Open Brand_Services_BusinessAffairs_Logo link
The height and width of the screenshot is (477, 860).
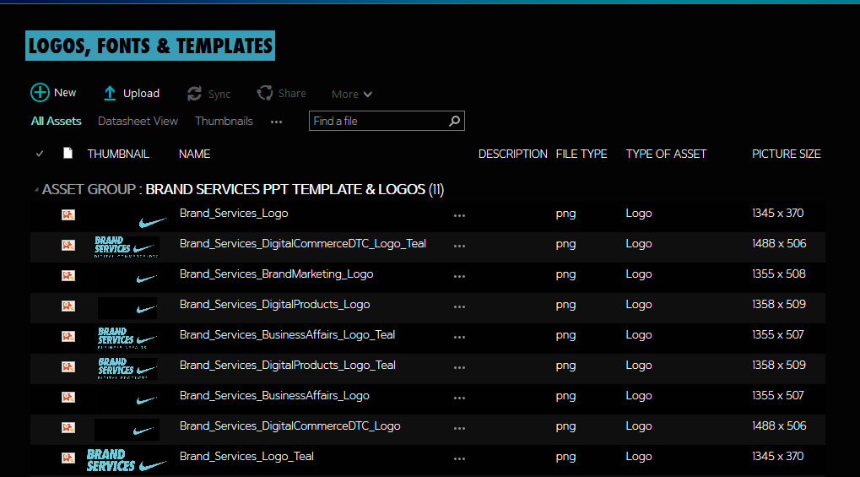(x=274, y=395)
